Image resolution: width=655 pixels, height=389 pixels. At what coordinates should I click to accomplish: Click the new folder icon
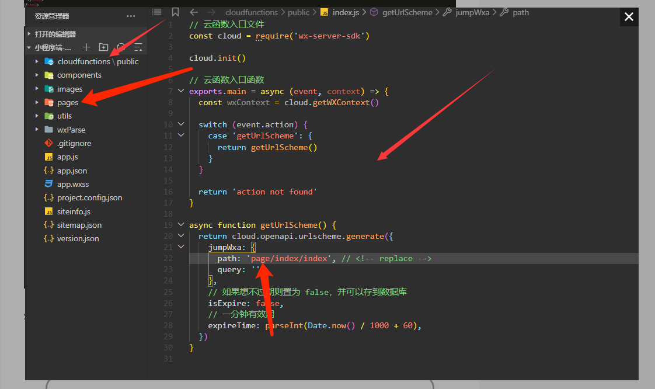click(103, 47)
